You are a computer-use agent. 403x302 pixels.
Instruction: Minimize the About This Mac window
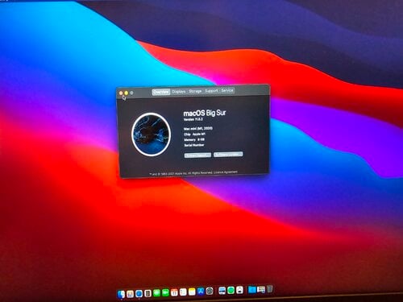(x=127, y=93)
